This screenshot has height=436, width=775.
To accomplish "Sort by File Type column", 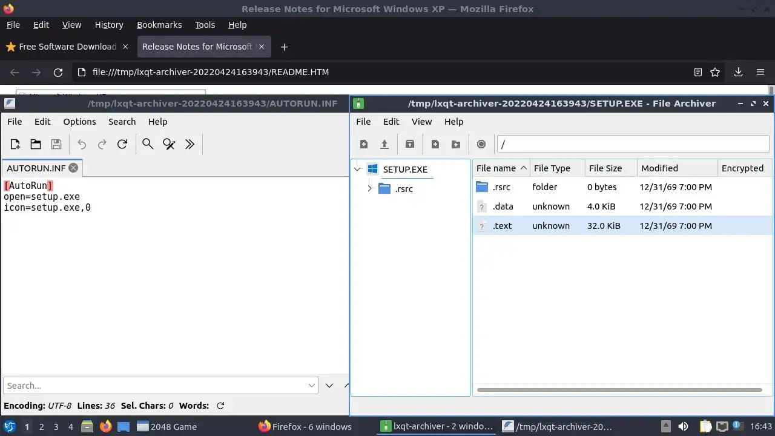I will (x=557, y=168).
